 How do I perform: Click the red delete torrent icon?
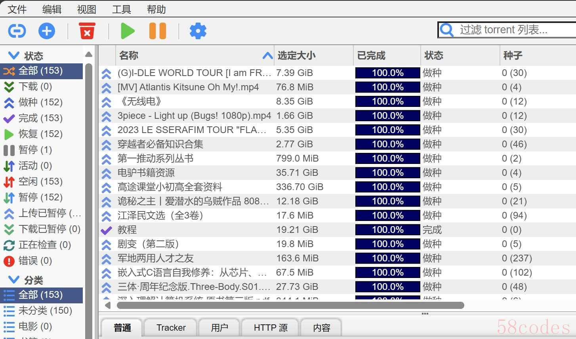coord(87,31)
